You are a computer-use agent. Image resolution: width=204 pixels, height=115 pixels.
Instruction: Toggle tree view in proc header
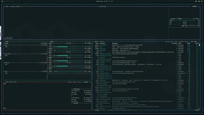coord(186,42)
